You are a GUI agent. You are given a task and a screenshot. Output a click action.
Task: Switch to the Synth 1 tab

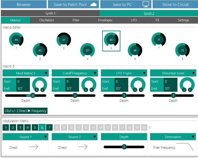click(50, 13)
